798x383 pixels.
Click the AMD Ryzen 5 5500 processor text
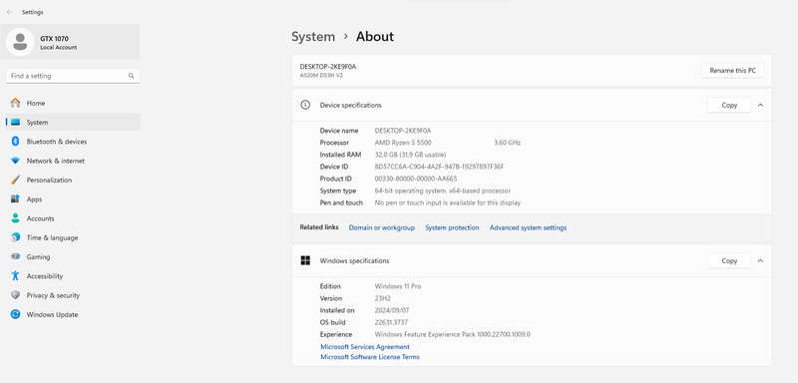click(403, 143)
